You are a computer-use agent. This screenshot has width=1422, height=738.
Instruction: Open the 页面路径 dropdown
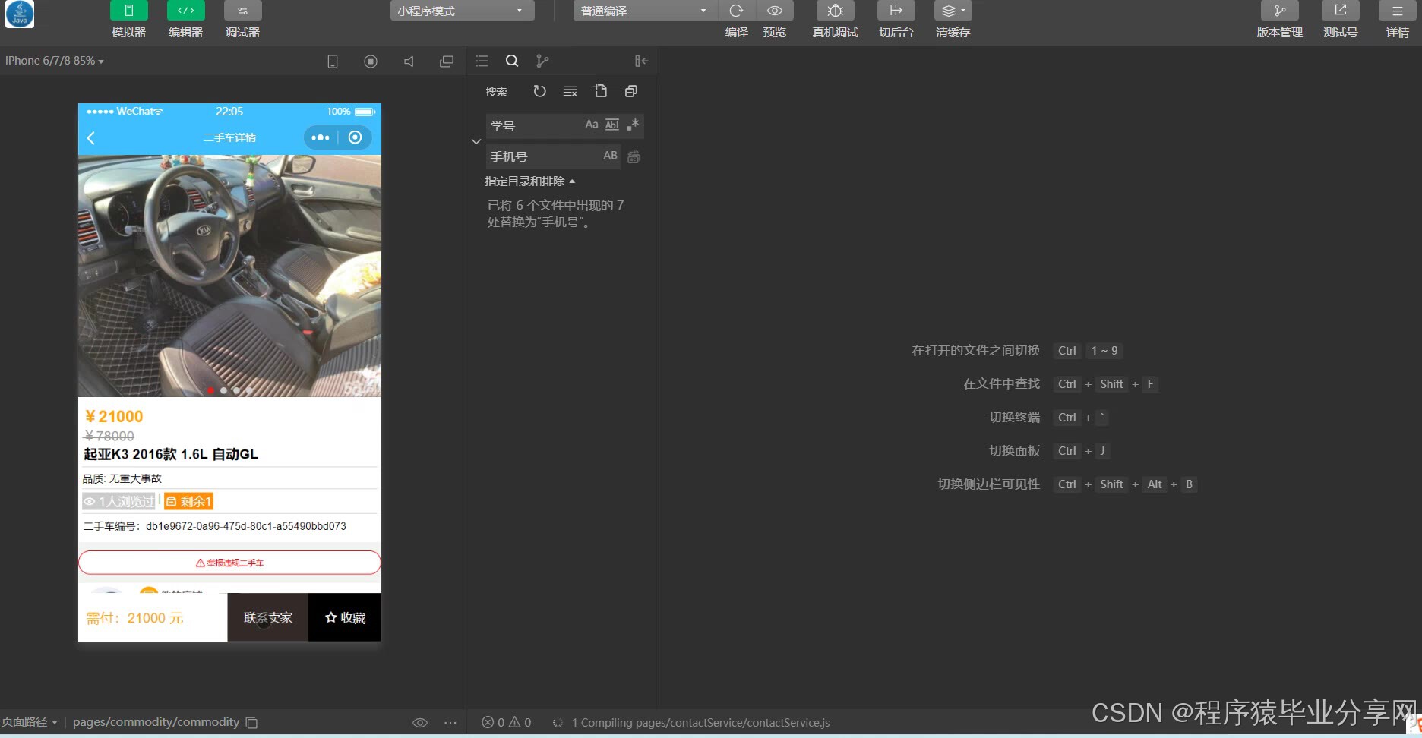tap(30, 722)
